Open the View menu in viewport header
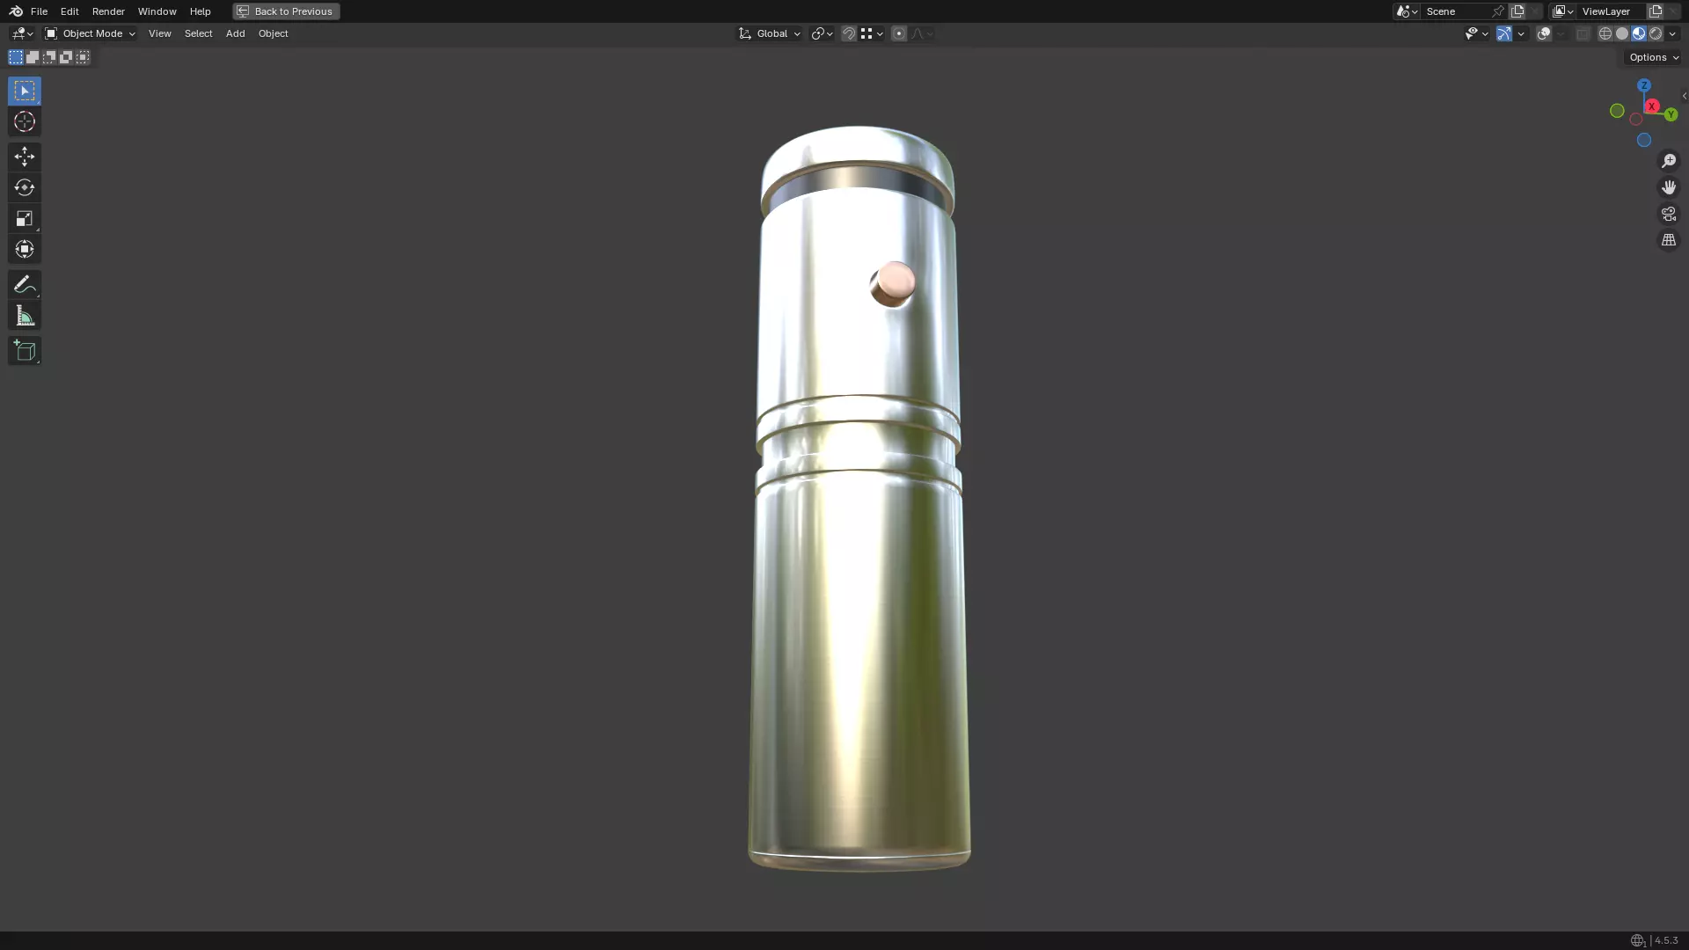 [x=159, y=33]
